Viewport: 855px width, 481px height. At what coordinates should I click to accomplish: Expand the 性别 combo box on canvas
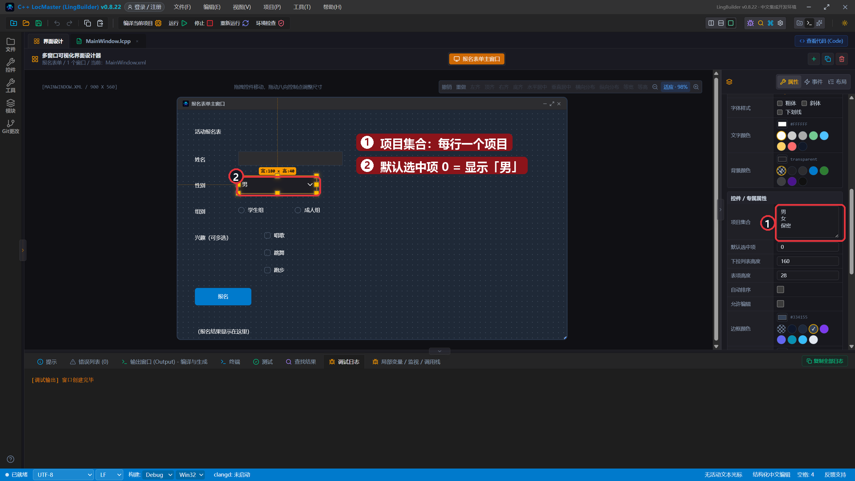[310, 184]
